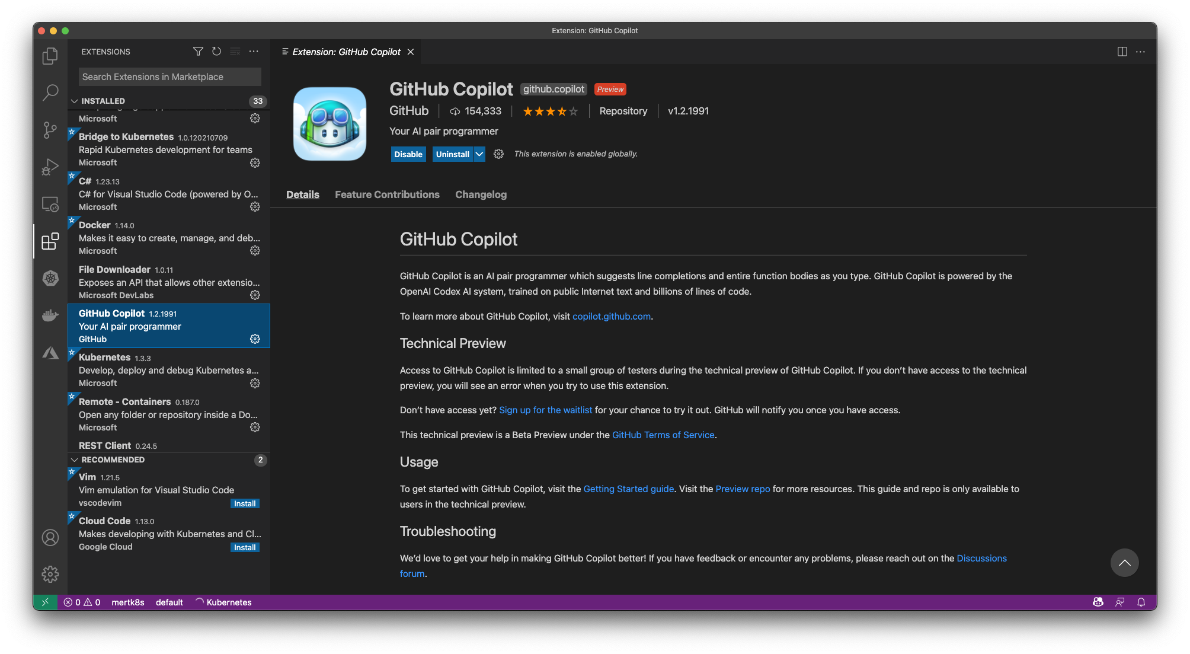This screenshot has height=654, width=1190.
Task: Open manage gear for File Downloader
Action: [255, 295]
